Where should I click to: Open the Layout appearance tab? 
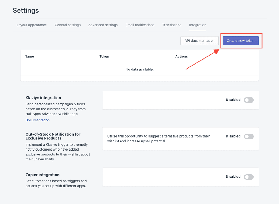pyautogui.click(x=32, y=25)
